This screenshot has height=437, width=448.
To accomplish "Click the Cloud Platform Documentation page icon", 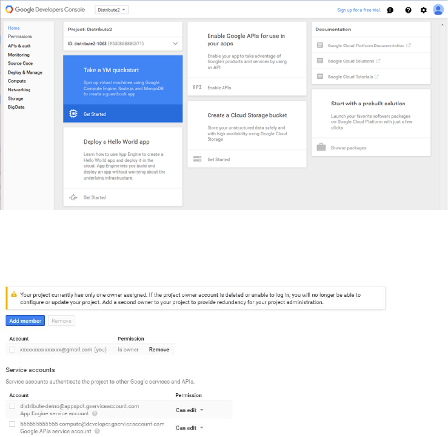I will click(320, 45).
